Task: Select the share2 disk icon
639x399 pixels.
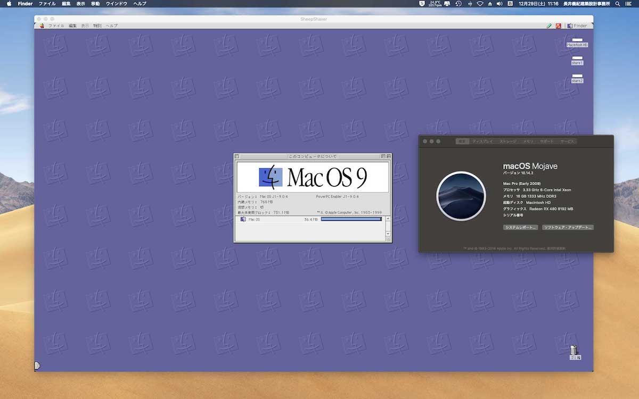Action: coord(577,78)
